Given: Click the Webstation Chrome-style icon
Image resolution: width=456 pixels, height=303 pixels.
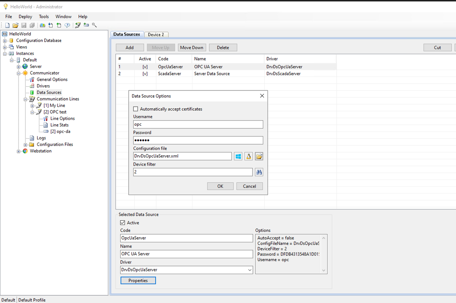Looking at the screenshot, I should (25, 151).
